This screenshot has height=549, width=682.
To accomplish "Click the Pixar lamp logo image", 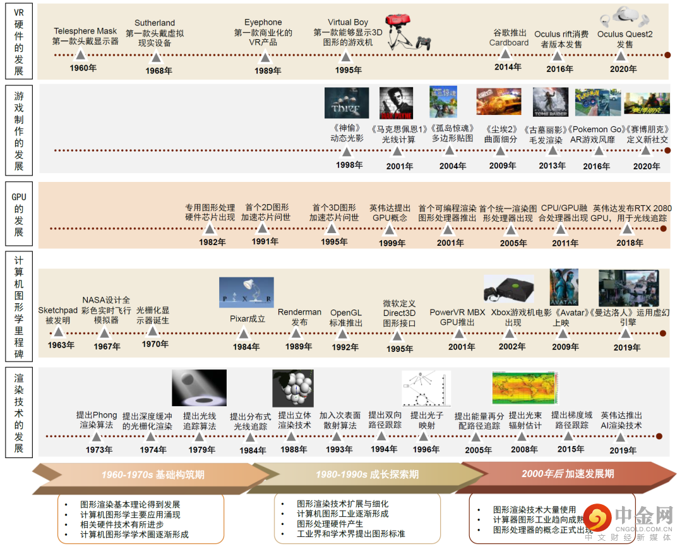I will [246, 293].
